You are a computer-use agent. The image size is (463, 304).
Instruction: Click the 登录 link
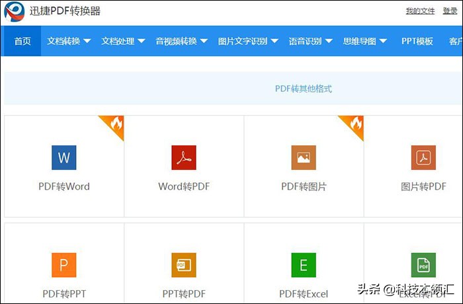point(450,11)
